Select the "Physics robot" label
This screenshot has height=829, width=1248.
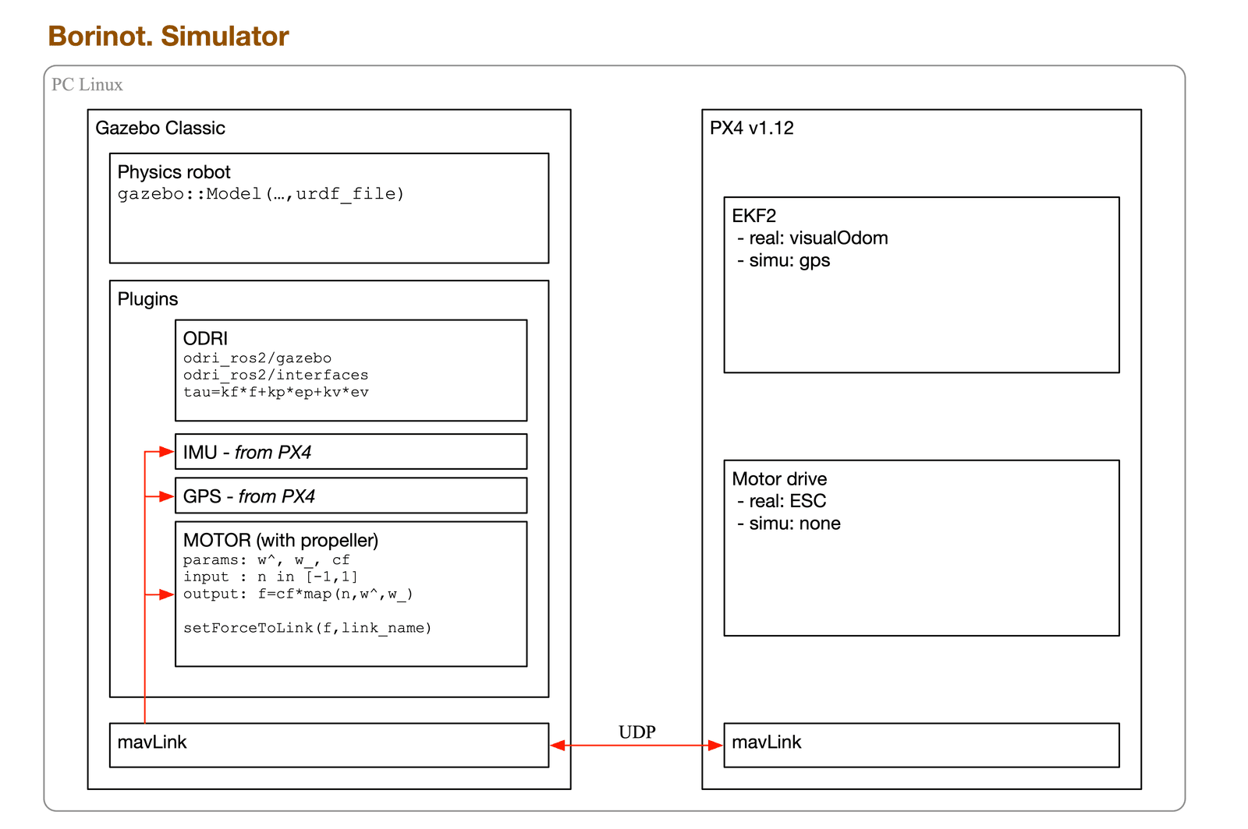[174, 172]
